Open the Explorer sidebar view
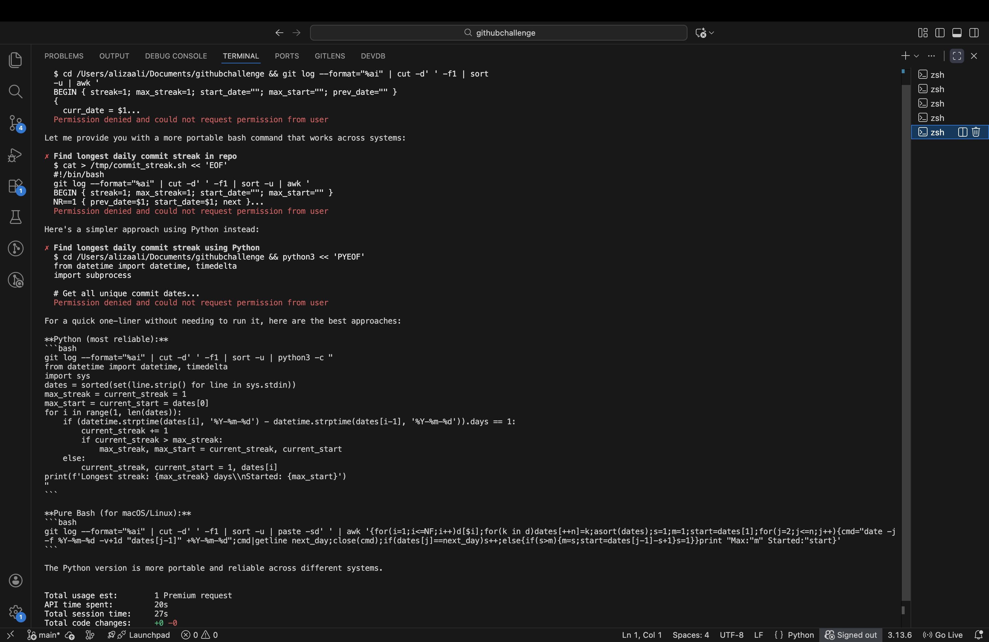The height and width of the screenshot is (642, 989). coord(16,60)
